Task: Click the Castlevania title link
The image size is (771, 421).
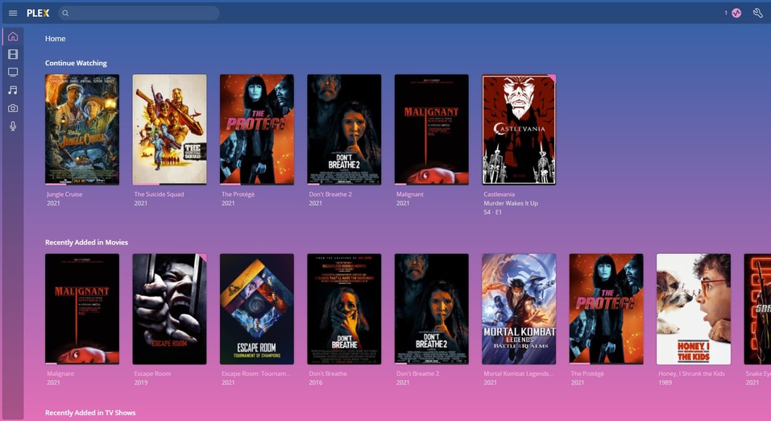Action: (x=499, y=194)
